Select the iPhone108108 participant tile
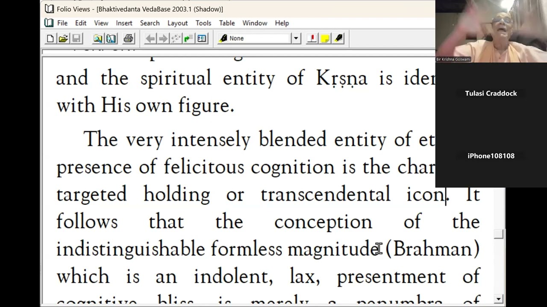The image size is (547, 307). tap(491, 156)
